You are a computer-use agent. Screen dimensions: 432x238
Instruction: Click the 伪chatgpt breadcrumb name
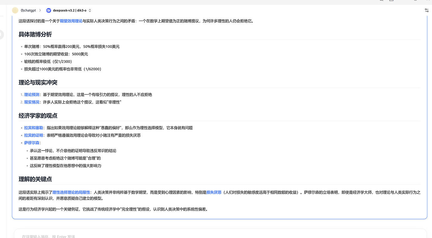pos(28,10)
